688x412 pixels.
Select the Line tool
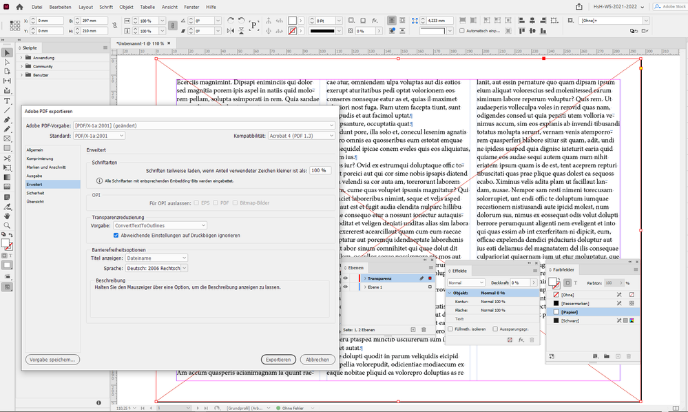click(x=7, y=110)
